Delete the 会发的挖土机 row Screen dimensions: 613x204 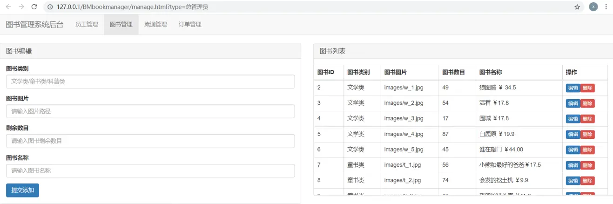tap(587, 181)
